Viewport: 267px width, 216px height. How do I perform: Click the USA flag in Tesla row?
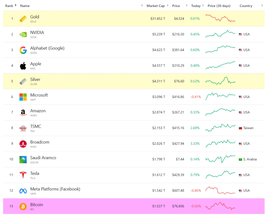[240, 175]
